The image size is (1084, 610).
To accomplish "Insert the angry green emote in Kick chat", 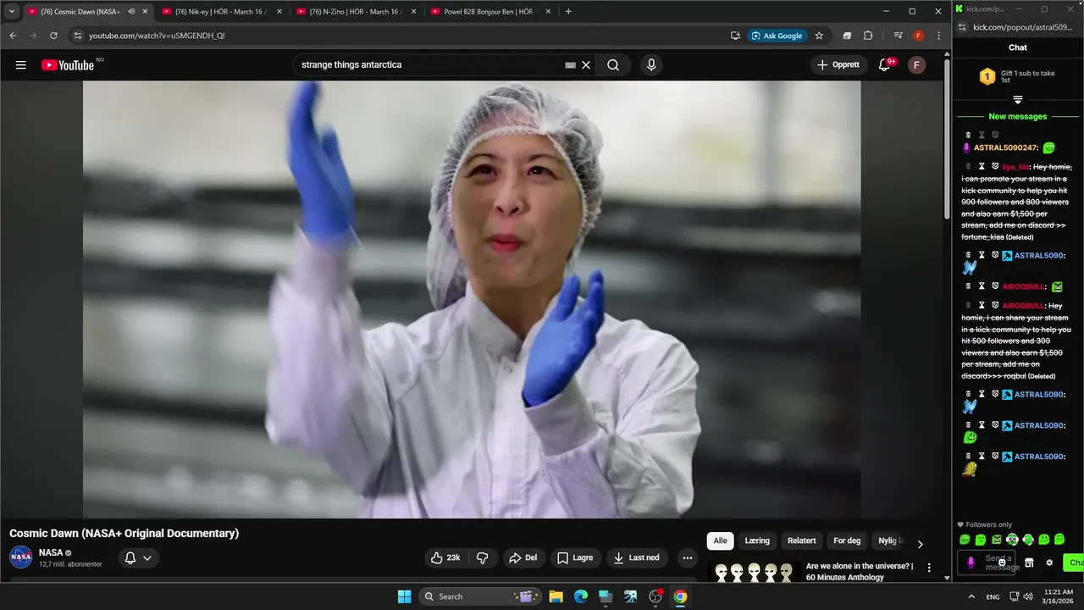I will 996,540.
